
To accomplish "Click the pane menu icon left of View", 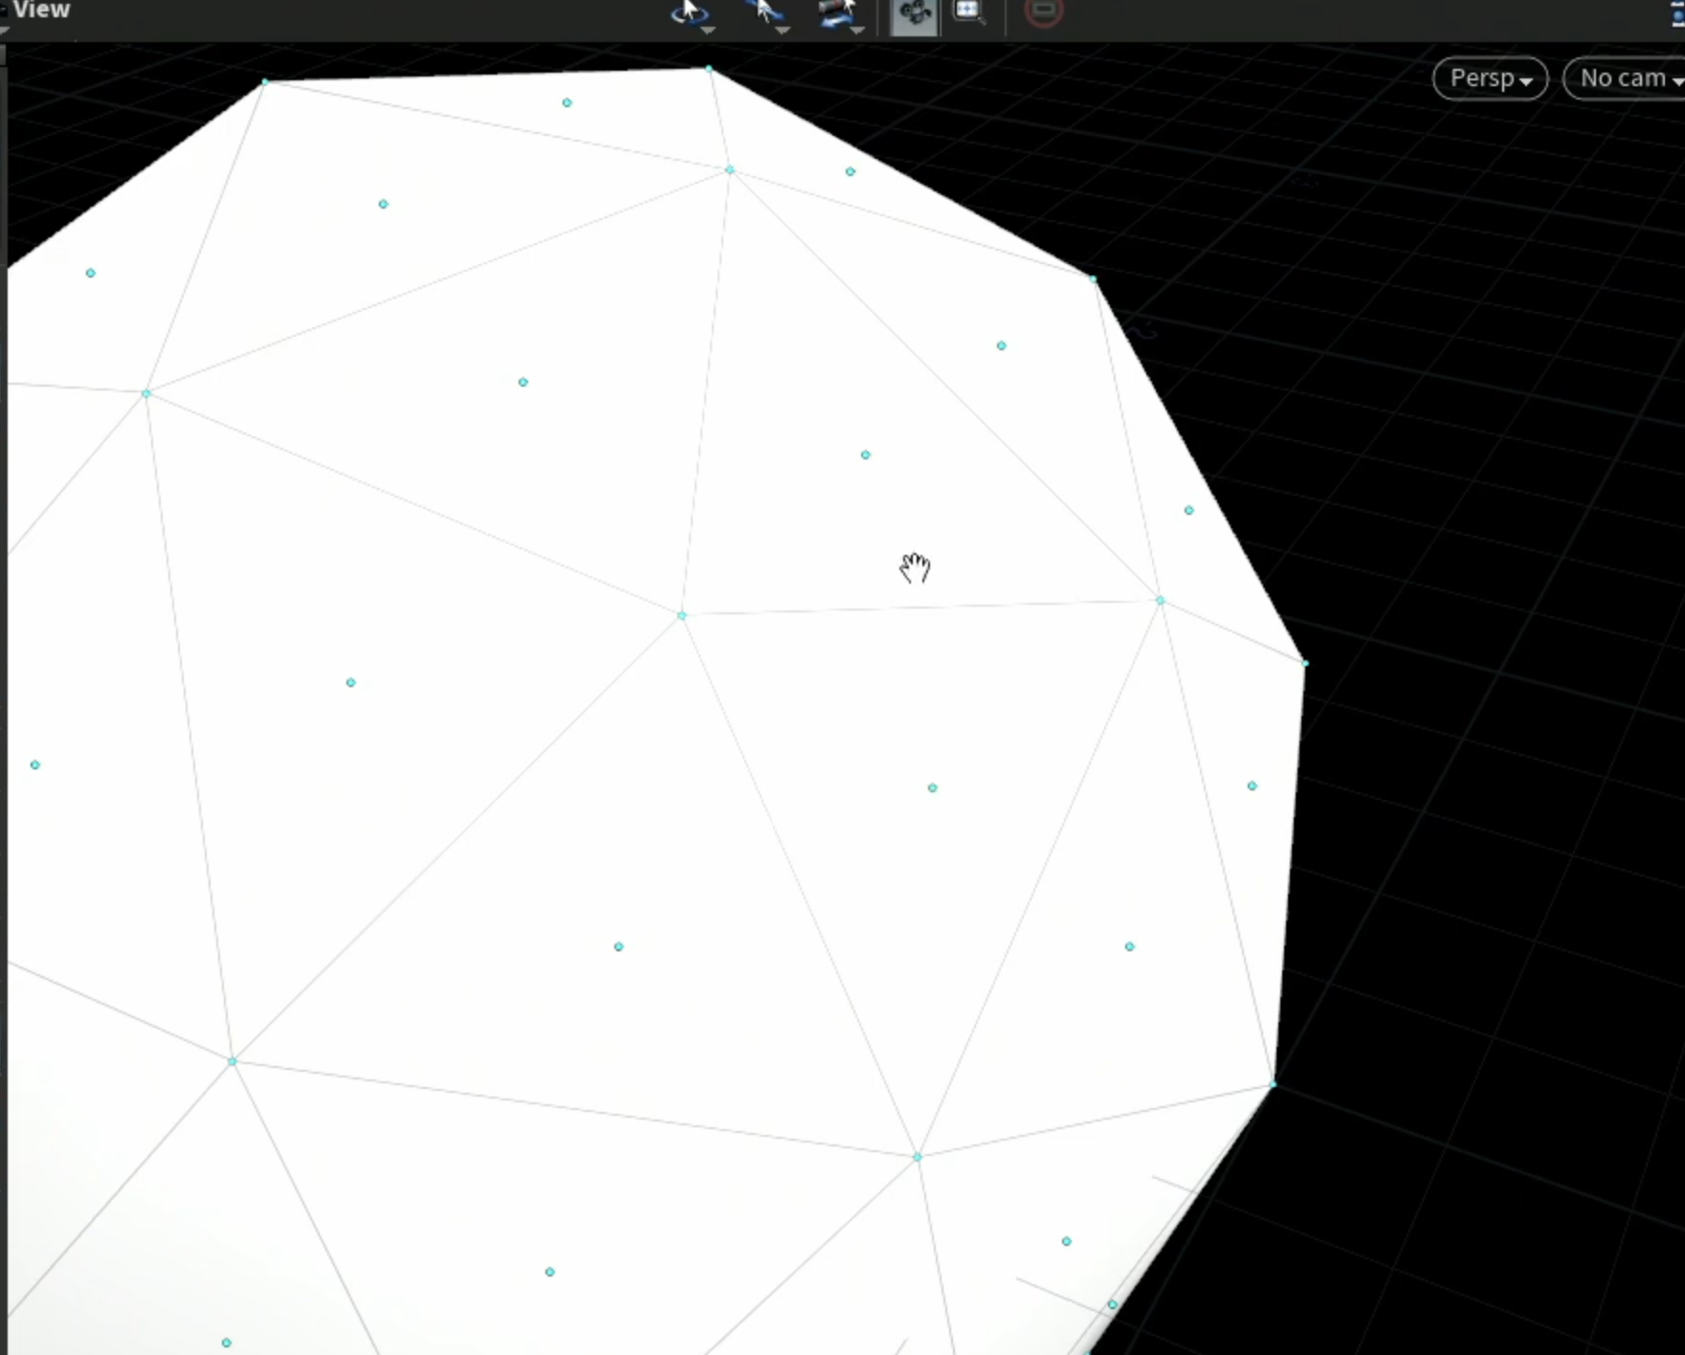I will point(4,11).
